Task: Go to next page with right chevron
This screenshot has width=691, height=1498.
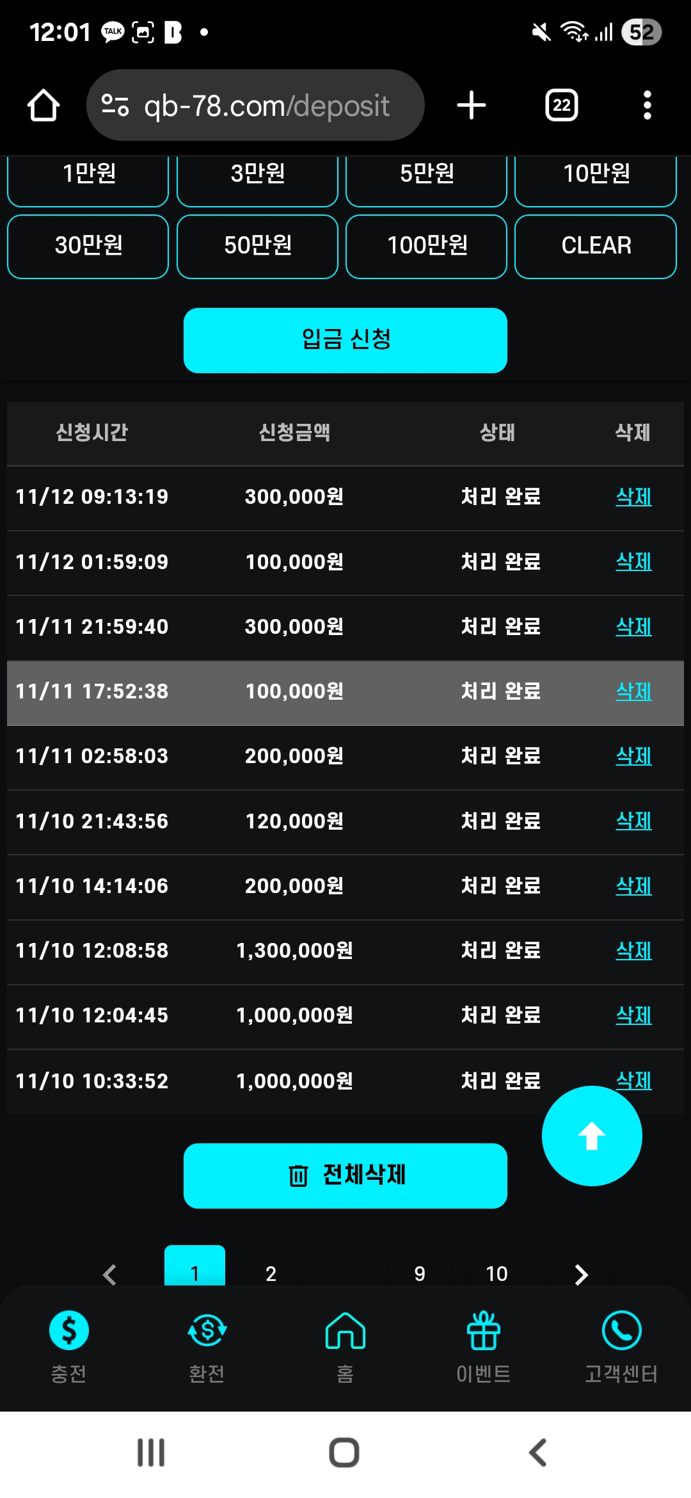Action: [581, 1274]
